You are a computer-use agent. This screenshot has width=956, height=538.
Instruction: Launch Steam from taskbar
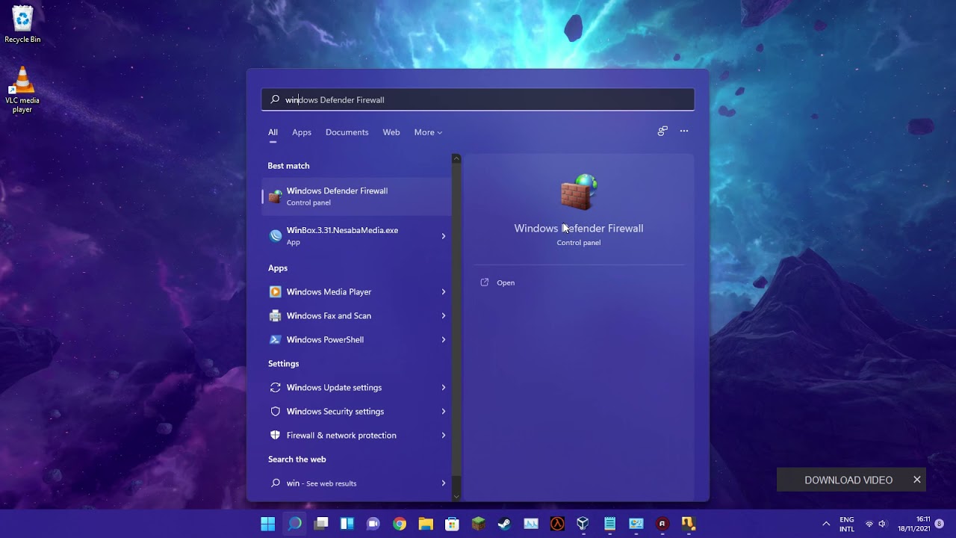(x=505, y=524)
